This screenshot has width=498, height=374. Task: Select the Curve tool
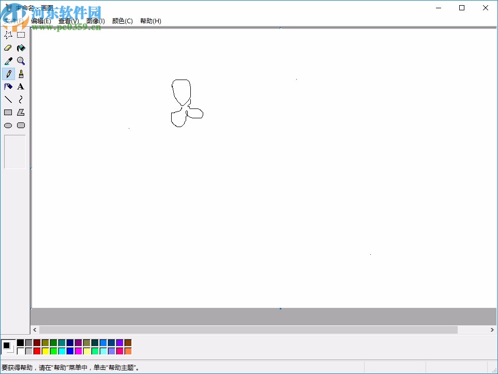click(21, 99)
